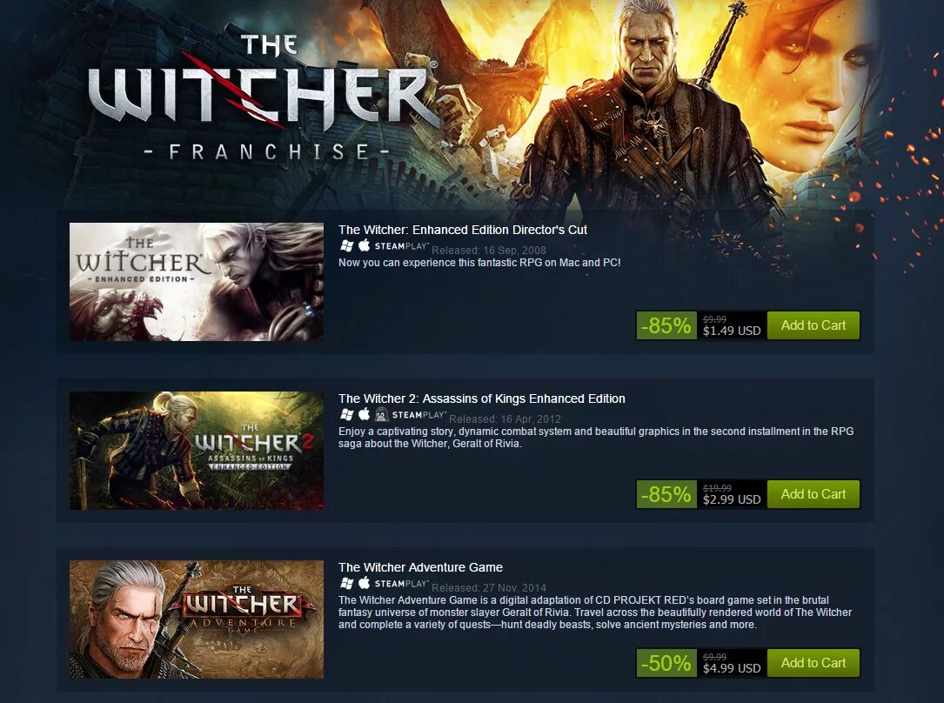
Task: Open The Witcher: Enhanced Edition Director's Cut title
Action: (x=462, y=230)
